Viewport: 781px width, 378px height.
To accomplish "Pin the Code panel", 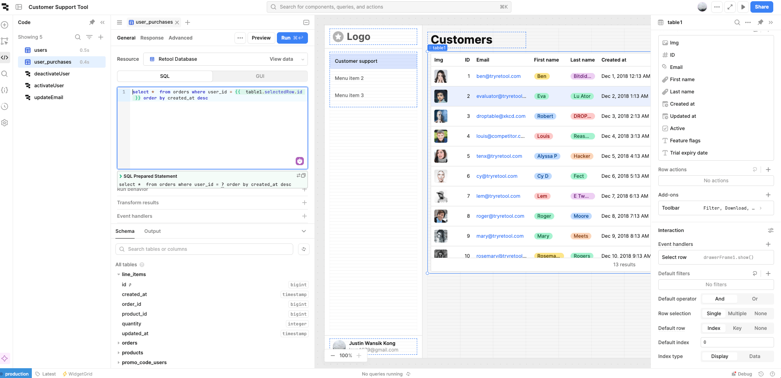I will click(92, 22).
